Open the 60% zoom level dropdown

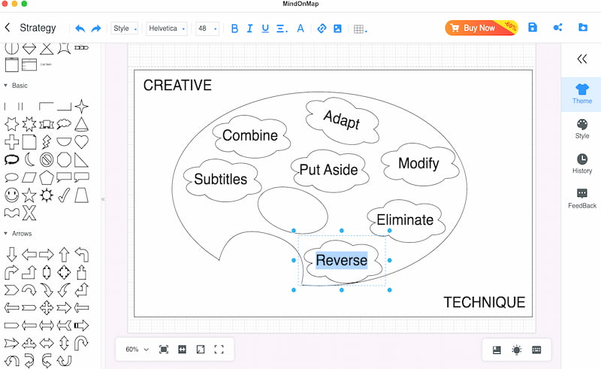pos(137,349)
